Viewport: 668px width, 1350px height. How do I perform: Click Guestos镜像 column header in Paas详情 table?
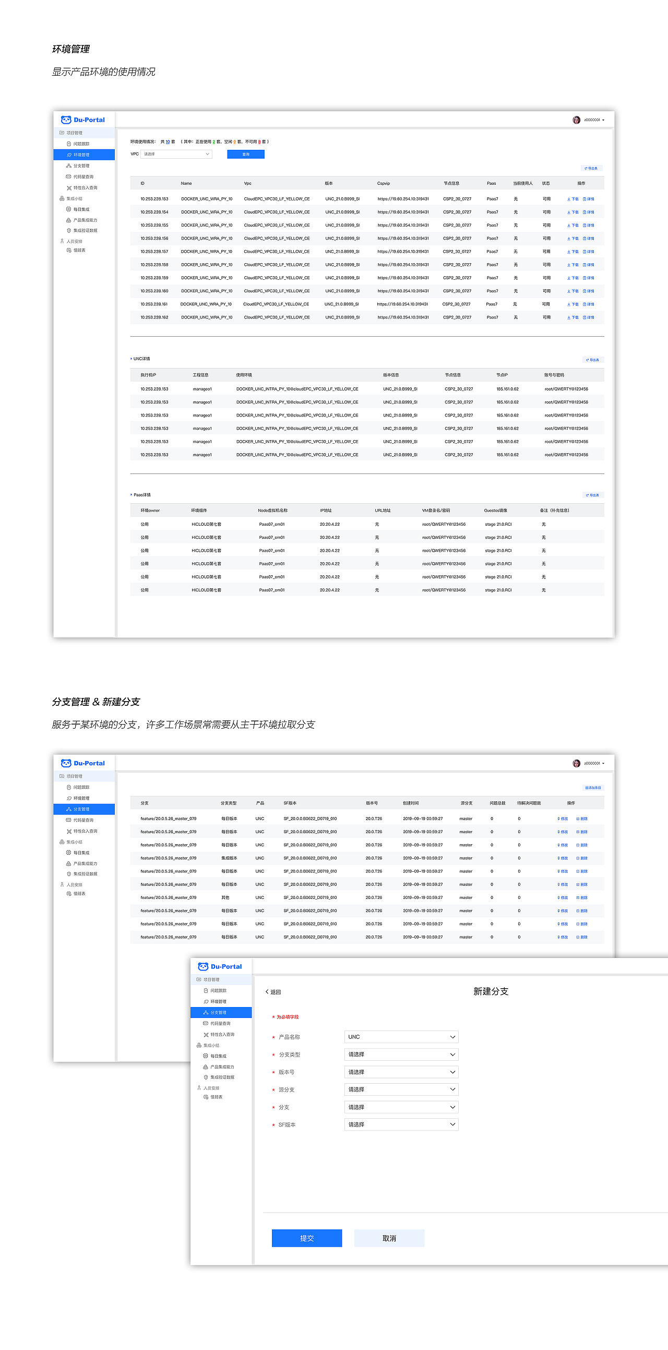point(496,511)
